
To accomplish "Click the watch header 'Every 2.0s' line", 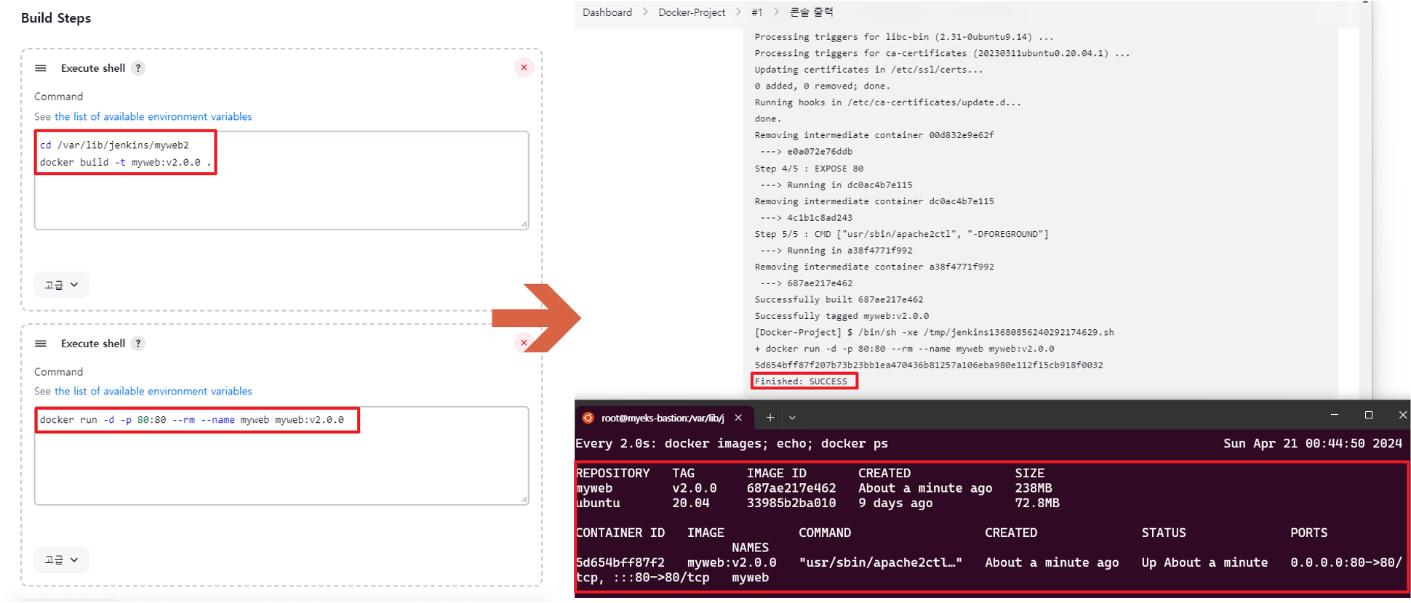I will click(x=732, y=443).
